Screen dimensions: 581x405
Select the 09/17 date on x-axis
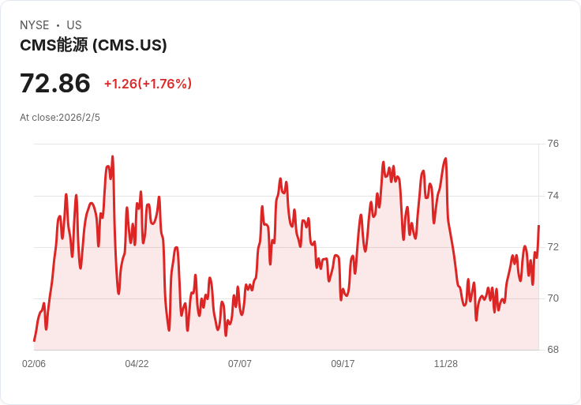343,363
